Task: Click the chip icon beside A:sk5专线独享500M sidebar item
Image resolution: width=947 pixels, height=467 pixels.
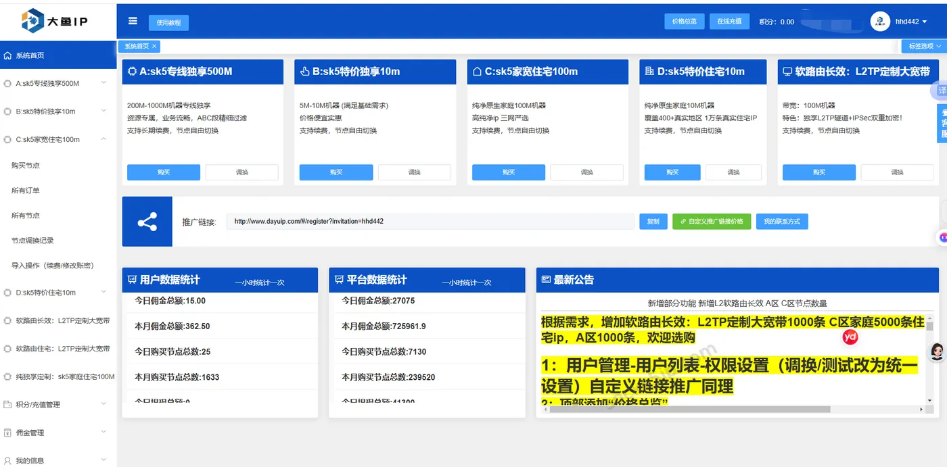Action: 7,84
